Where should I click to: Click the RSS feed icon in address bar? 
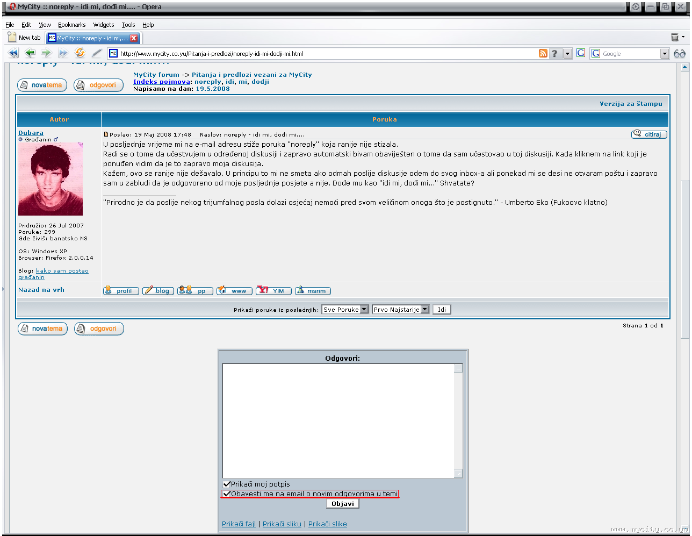point(543,53)
